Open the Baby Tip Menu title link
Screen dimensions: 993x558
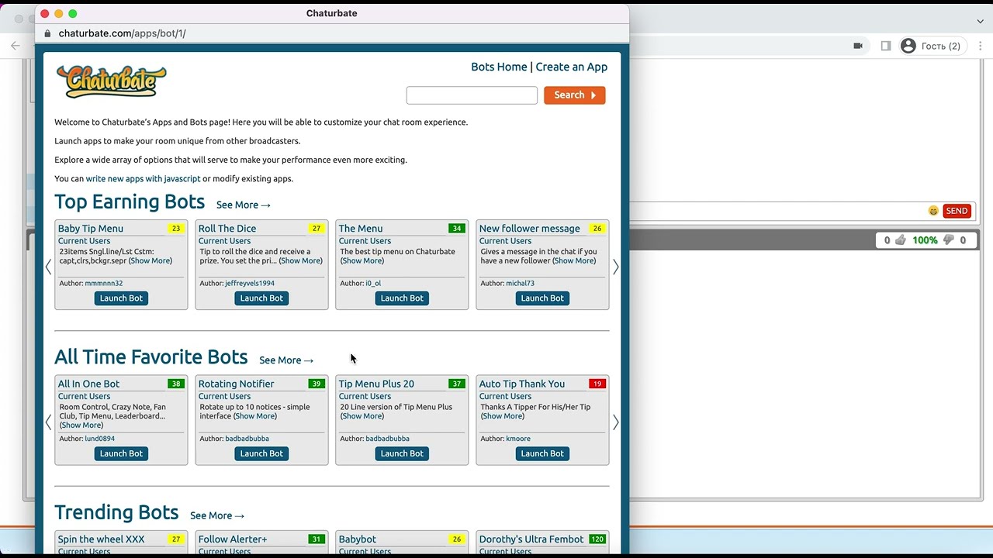pos(91,229)
